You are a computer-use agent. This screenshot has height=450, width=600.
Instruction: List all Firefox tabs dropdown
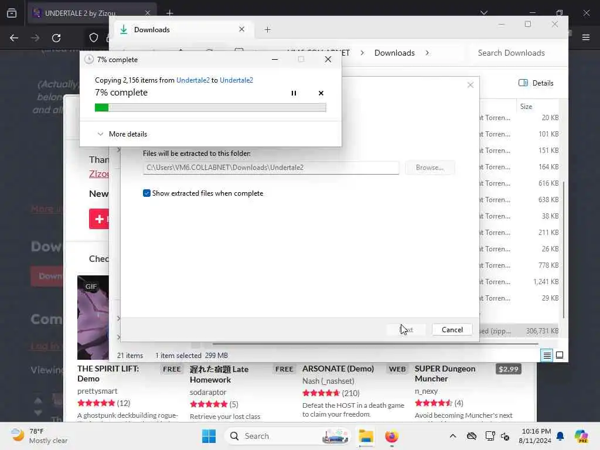coord(483,13)
